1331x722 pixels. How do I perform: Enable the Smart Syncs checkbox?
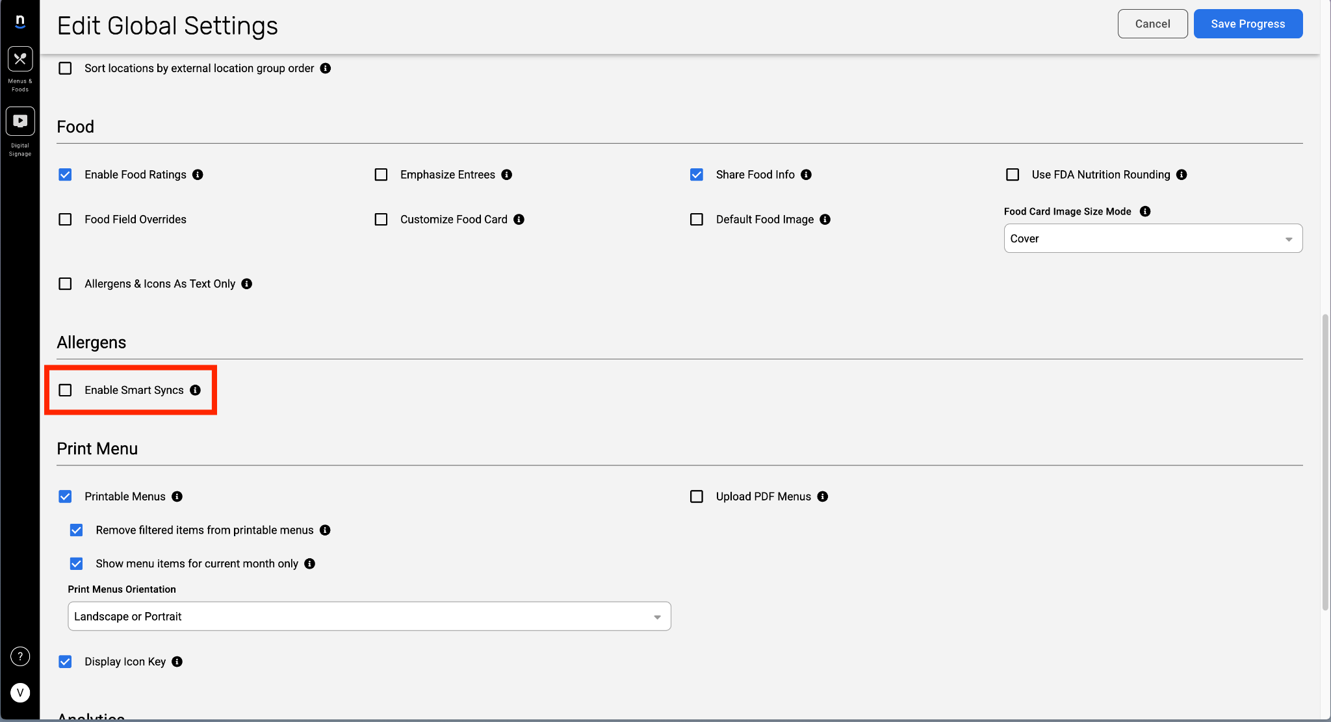tap(65, 390)
